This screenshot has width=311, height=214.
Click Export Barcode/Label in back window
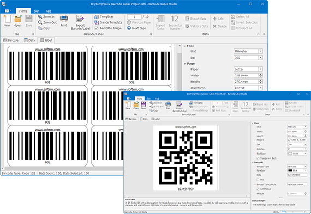[x=80, y=22]
